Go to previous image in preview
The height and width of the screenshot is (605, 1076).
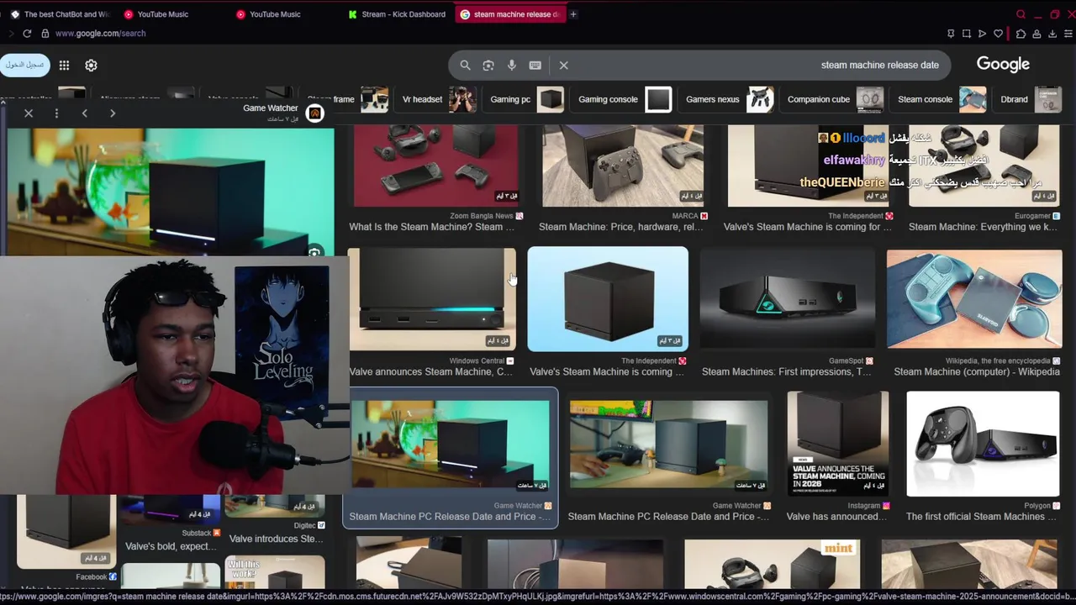(x=84, y=113)
